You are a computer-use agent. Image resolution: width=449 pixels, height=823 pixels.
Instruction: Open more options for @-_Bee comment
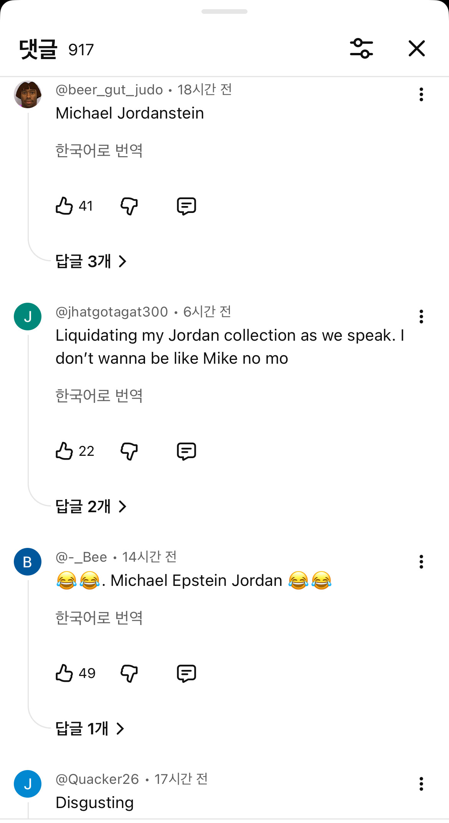pyautogui.click(x=421, y=562)
